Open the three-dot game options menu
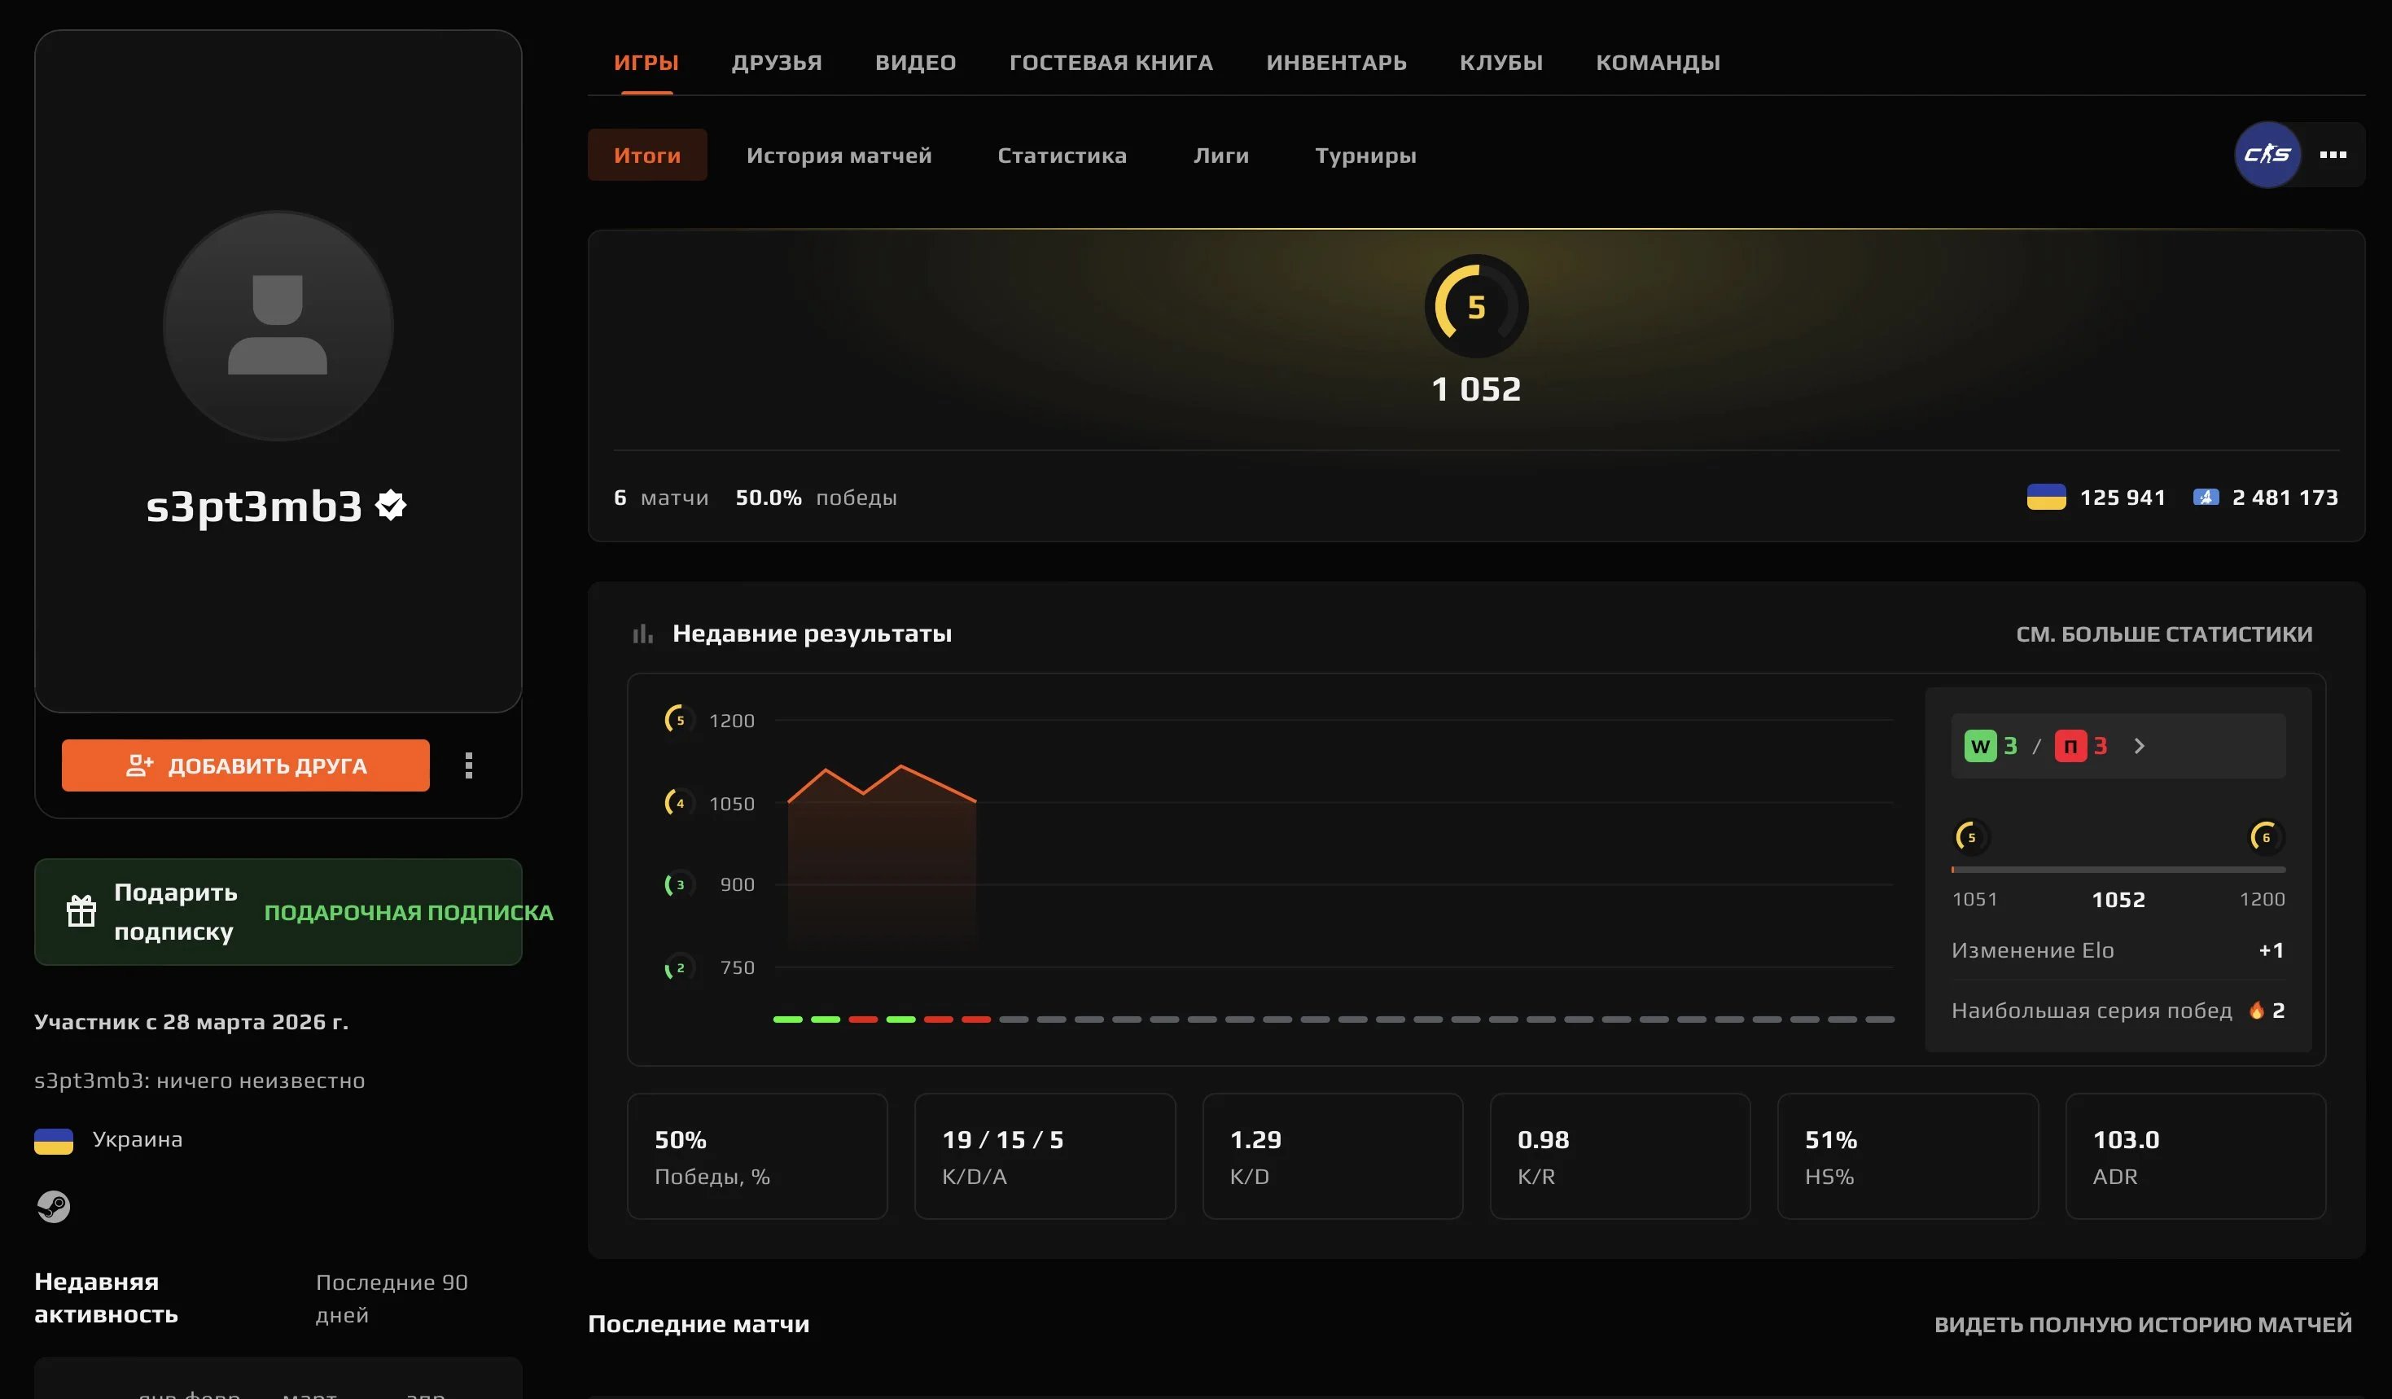This screenshot has height=1399, width=2392. pyautogui.click(x=2333, y=155)
